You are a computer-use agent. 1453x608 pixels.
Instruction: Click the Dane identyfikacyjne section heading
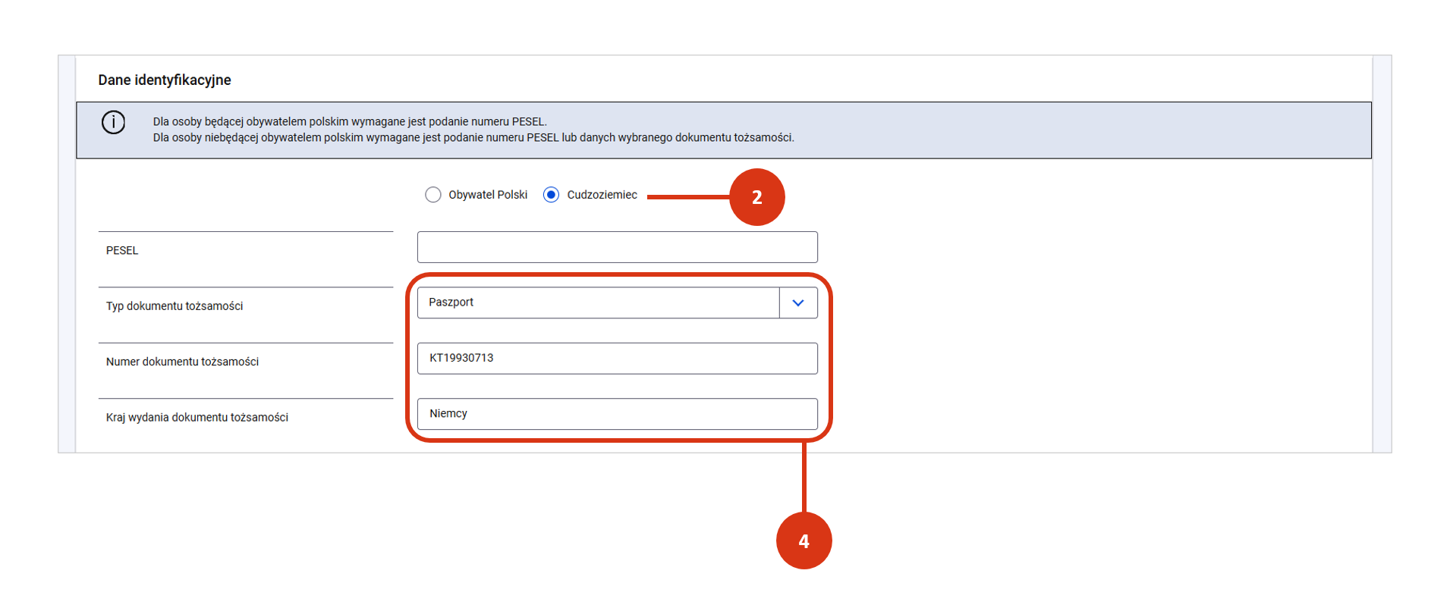click(x=165, y=80)
